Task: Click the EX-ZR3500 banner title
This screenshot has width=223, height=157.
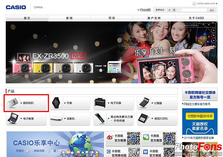Action: pos(51,56)
